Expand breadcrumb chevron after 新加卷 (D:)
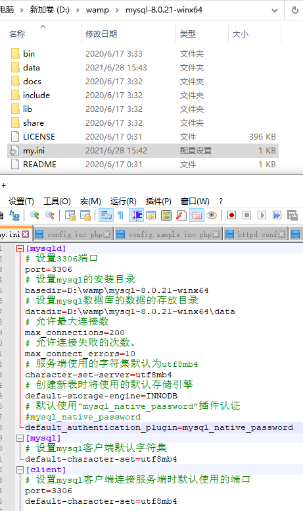Image resolution: width=303 pixels, height=511 pixels. [x=78, y=10]
